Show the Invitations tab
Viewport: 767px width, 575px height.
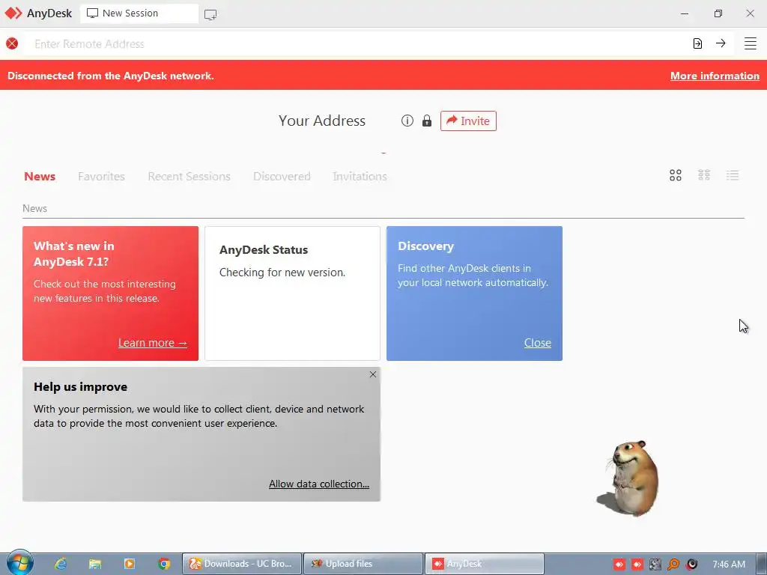pos(360,177)
